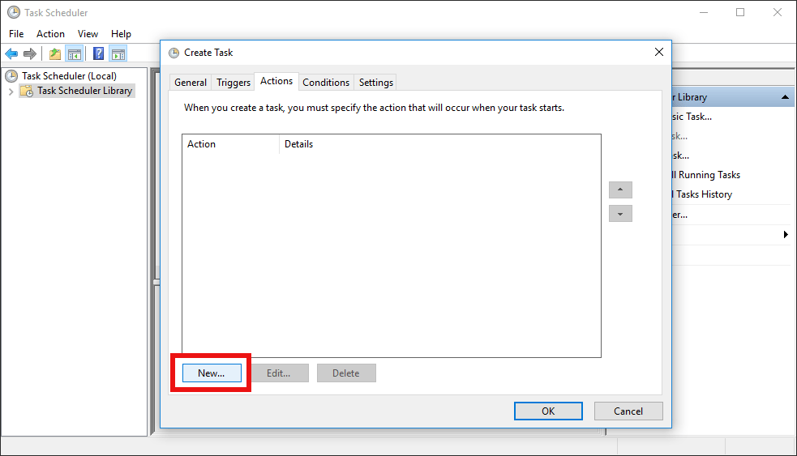Viewport: 797px width, 456px height.
Task: Select the Actions tab
Action: 276,81
